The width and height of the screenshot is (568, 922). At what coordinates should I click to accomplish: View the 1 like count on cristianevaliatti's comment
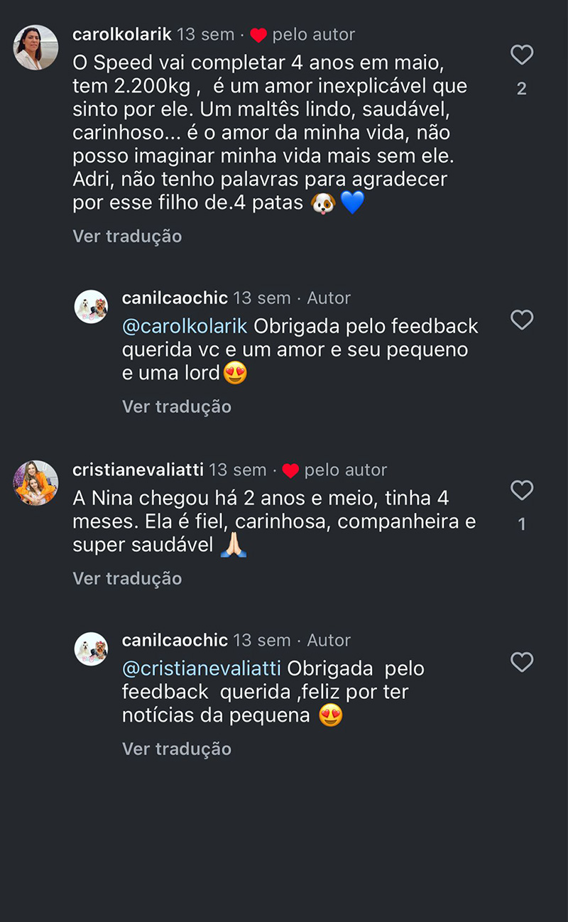point(522,524)
